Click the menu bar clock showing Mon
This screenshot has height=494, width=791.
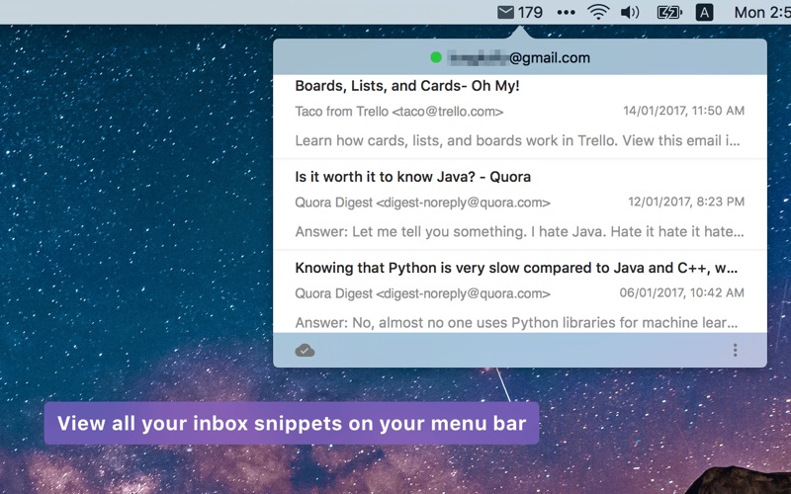(x=762, y=12)
